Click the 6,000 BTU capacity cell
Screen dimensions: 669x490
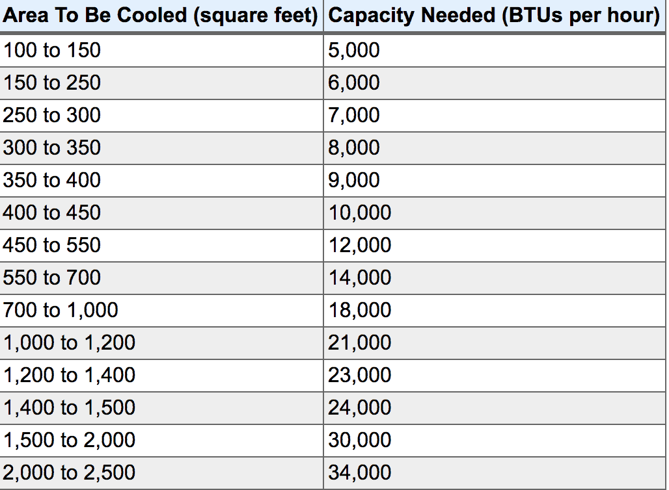pos(354,83)
